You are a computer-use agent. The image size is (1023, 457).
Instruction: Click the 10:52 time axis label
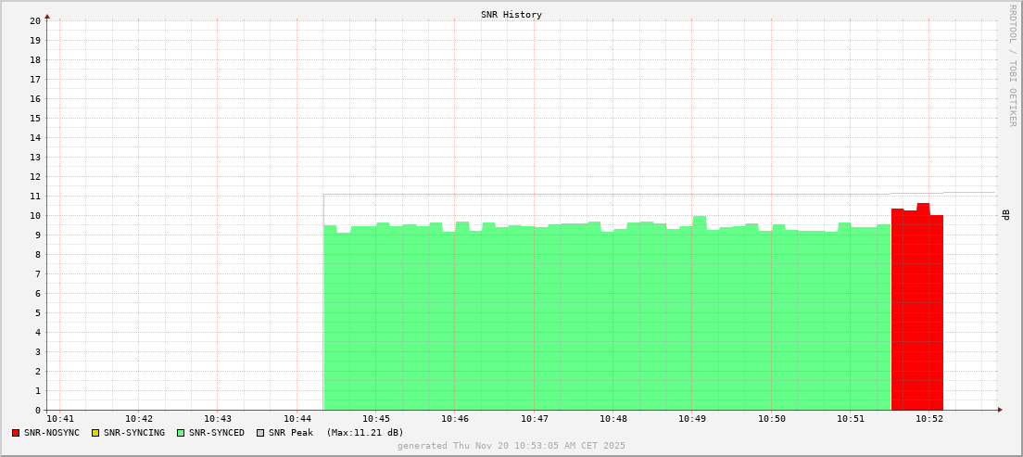(x=929, y=419)
